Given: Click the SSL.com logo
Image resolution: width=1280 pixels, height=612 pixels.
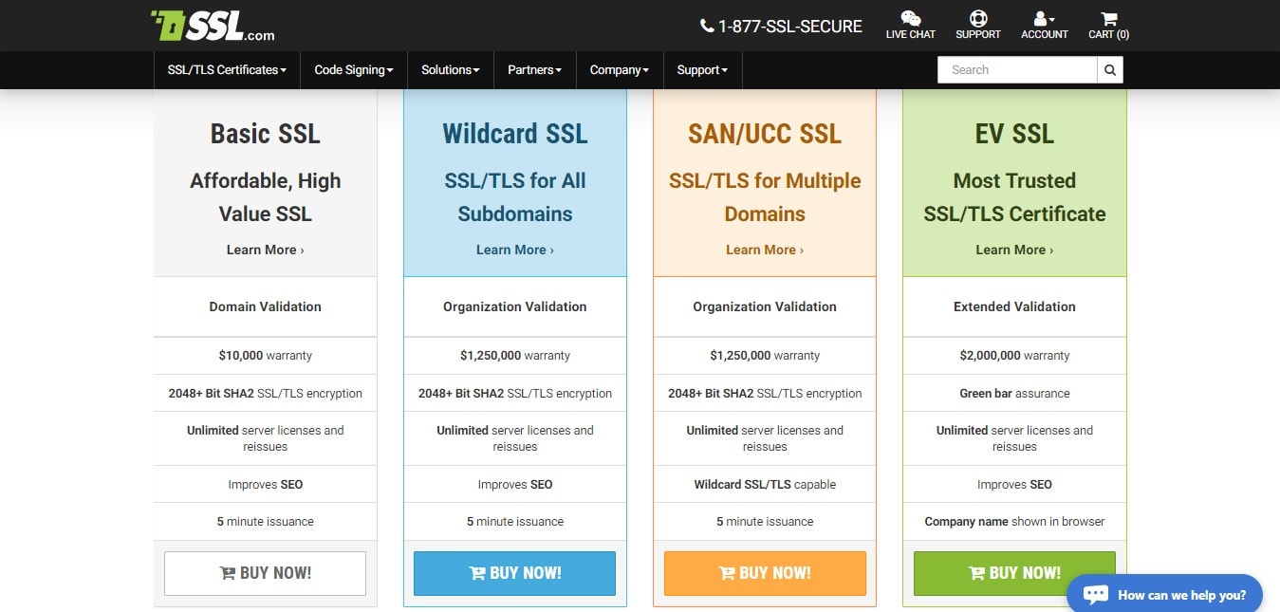Looking at the screenshot, I should click(213, 26).
